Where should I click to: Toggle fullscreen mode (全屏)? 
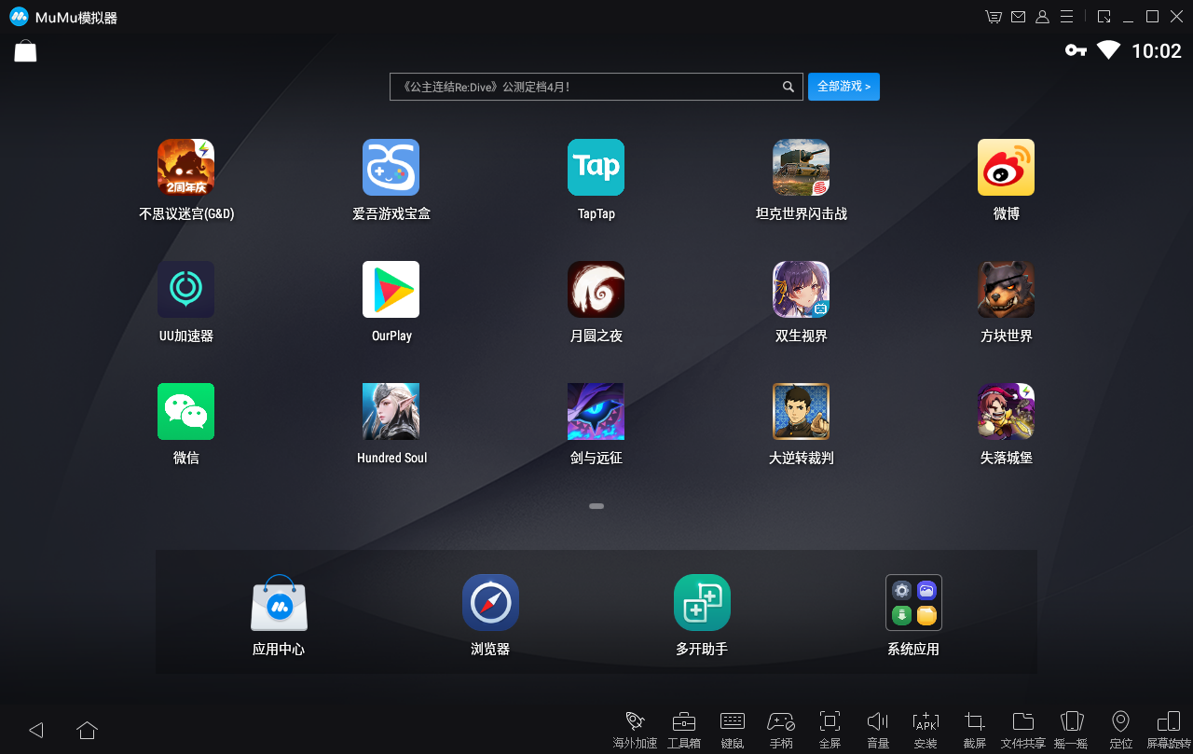(x=830, y=728)
